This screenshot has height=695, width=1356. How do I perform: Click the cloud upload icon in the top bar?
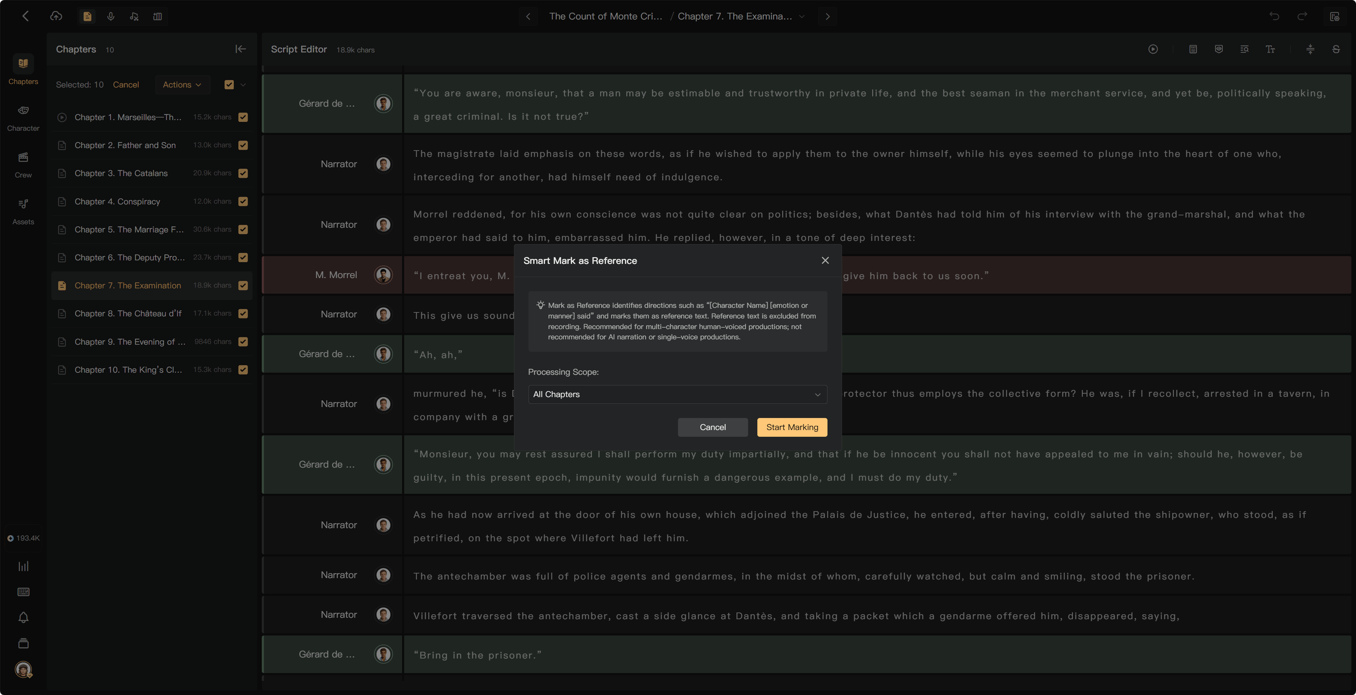tap(56, 16)
